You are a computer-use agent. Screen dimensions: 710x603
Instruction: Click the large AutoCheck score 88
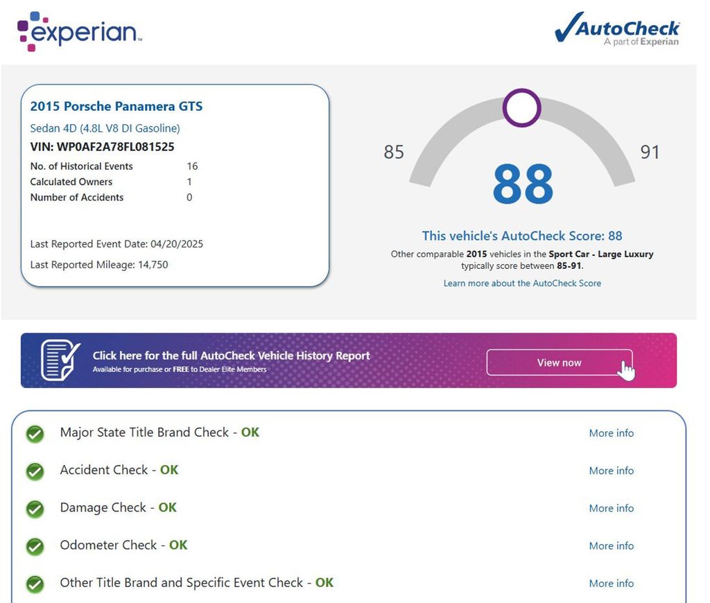523,184
